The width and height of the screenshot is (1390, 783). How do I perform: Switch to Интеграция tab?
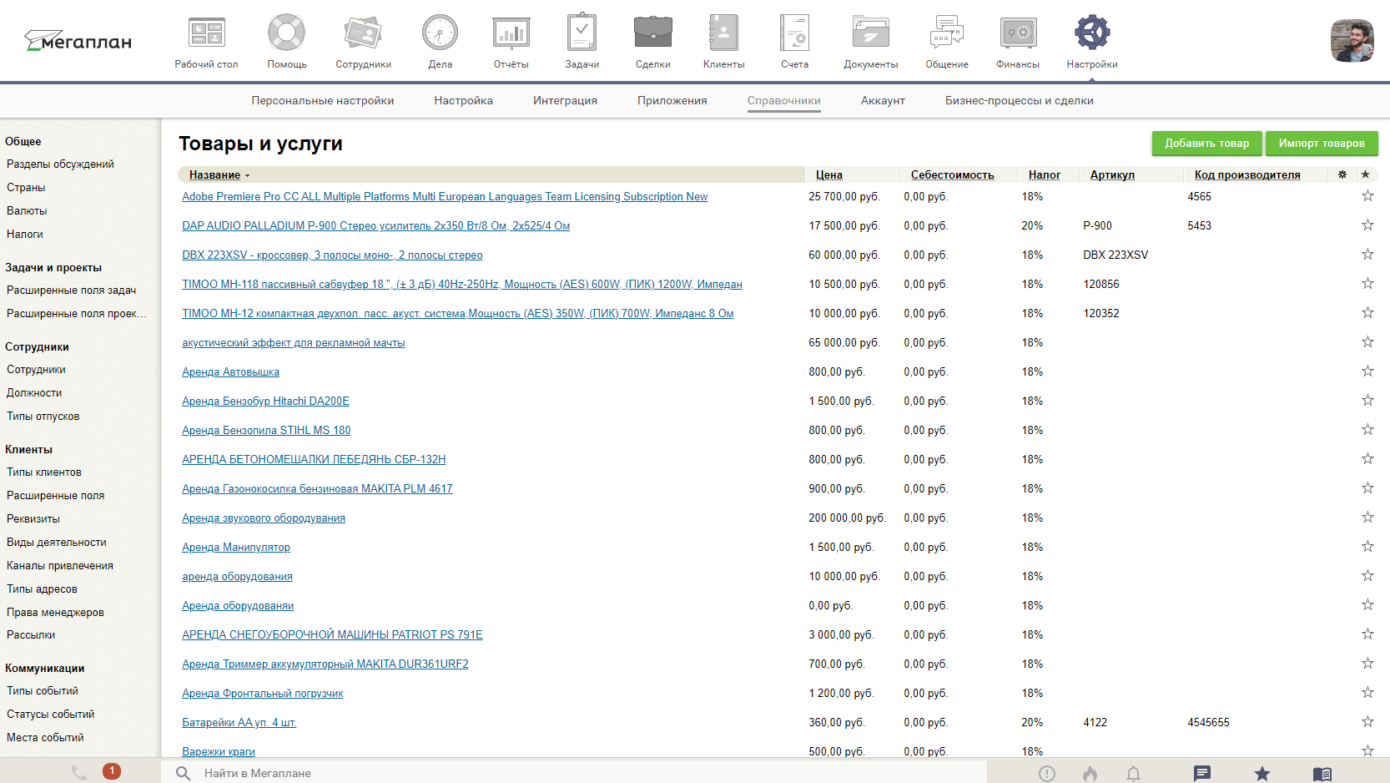point(565,100)
